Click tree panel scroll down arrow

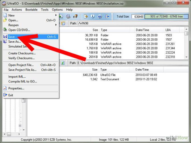point(24,130)
